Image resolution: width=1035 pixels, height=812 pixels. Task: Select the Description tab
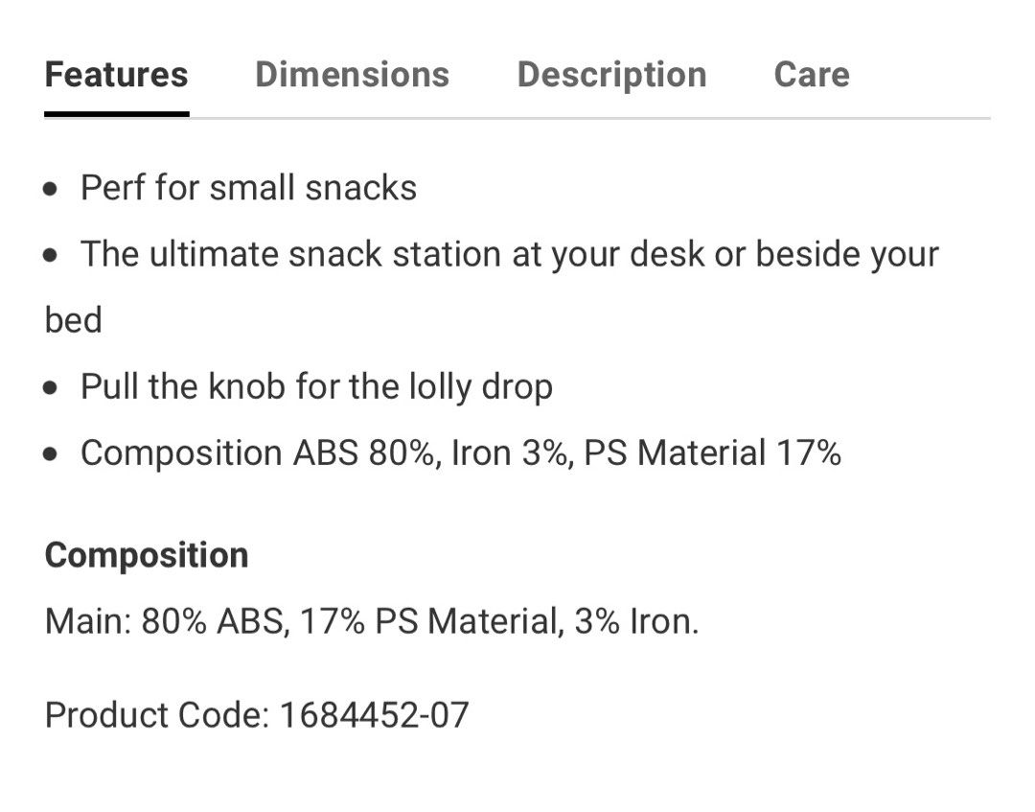tap(611, 75)
